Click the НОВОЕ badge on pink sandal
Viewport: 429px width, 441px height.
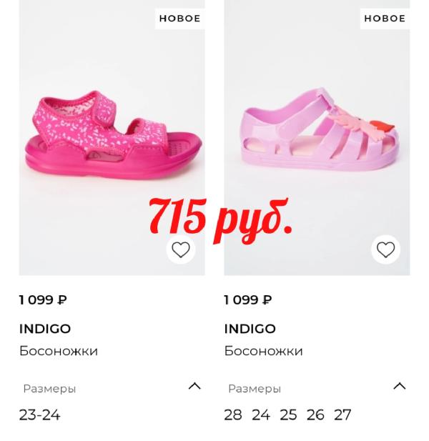tap(179, 19)
